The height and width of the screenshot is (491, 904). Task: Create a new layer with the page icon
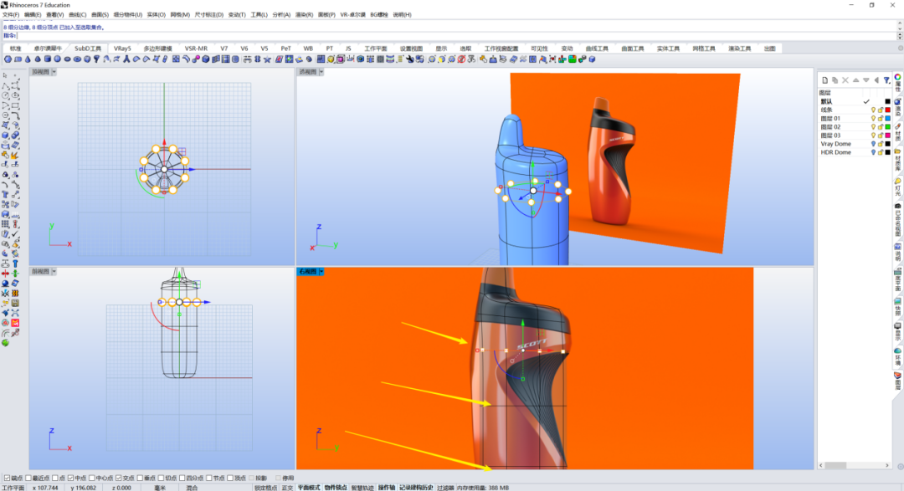point(824,80)
